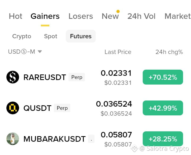Click the yellow dot on New tab
This screenshot has width=191, height=155.
click(x=118, y=11)
